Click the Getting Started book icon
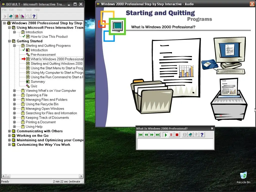Viewport: 256px width, 192px height. [14, 41]
